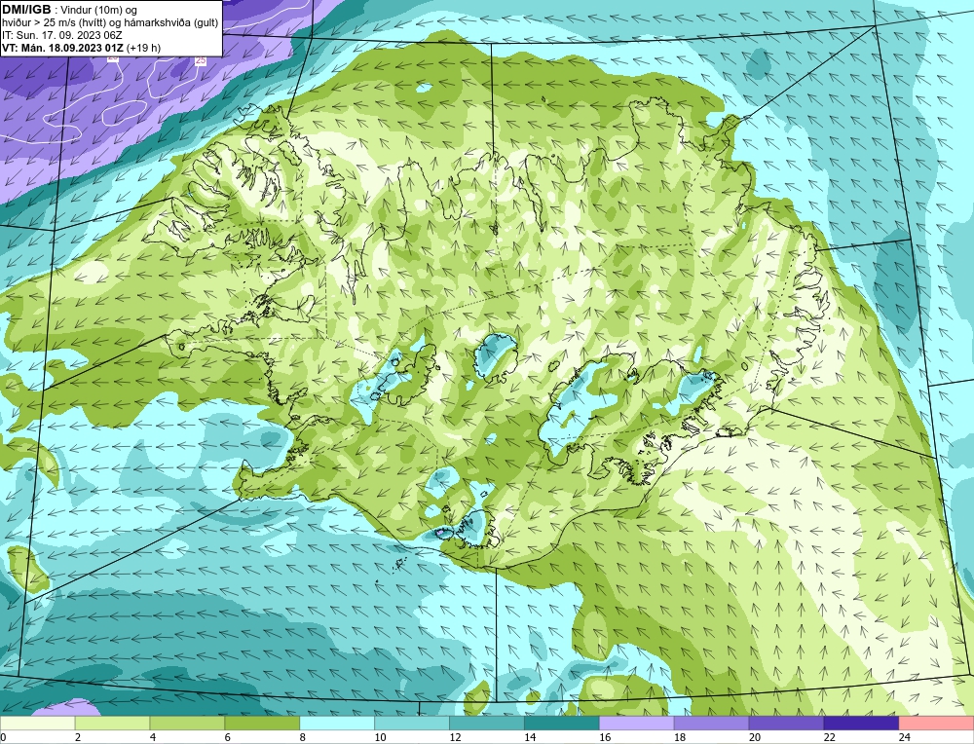Click the aqua 10–12 m/s legend swatch
The height and width of the screenshot is (744, 974).
tap(412, 723)
